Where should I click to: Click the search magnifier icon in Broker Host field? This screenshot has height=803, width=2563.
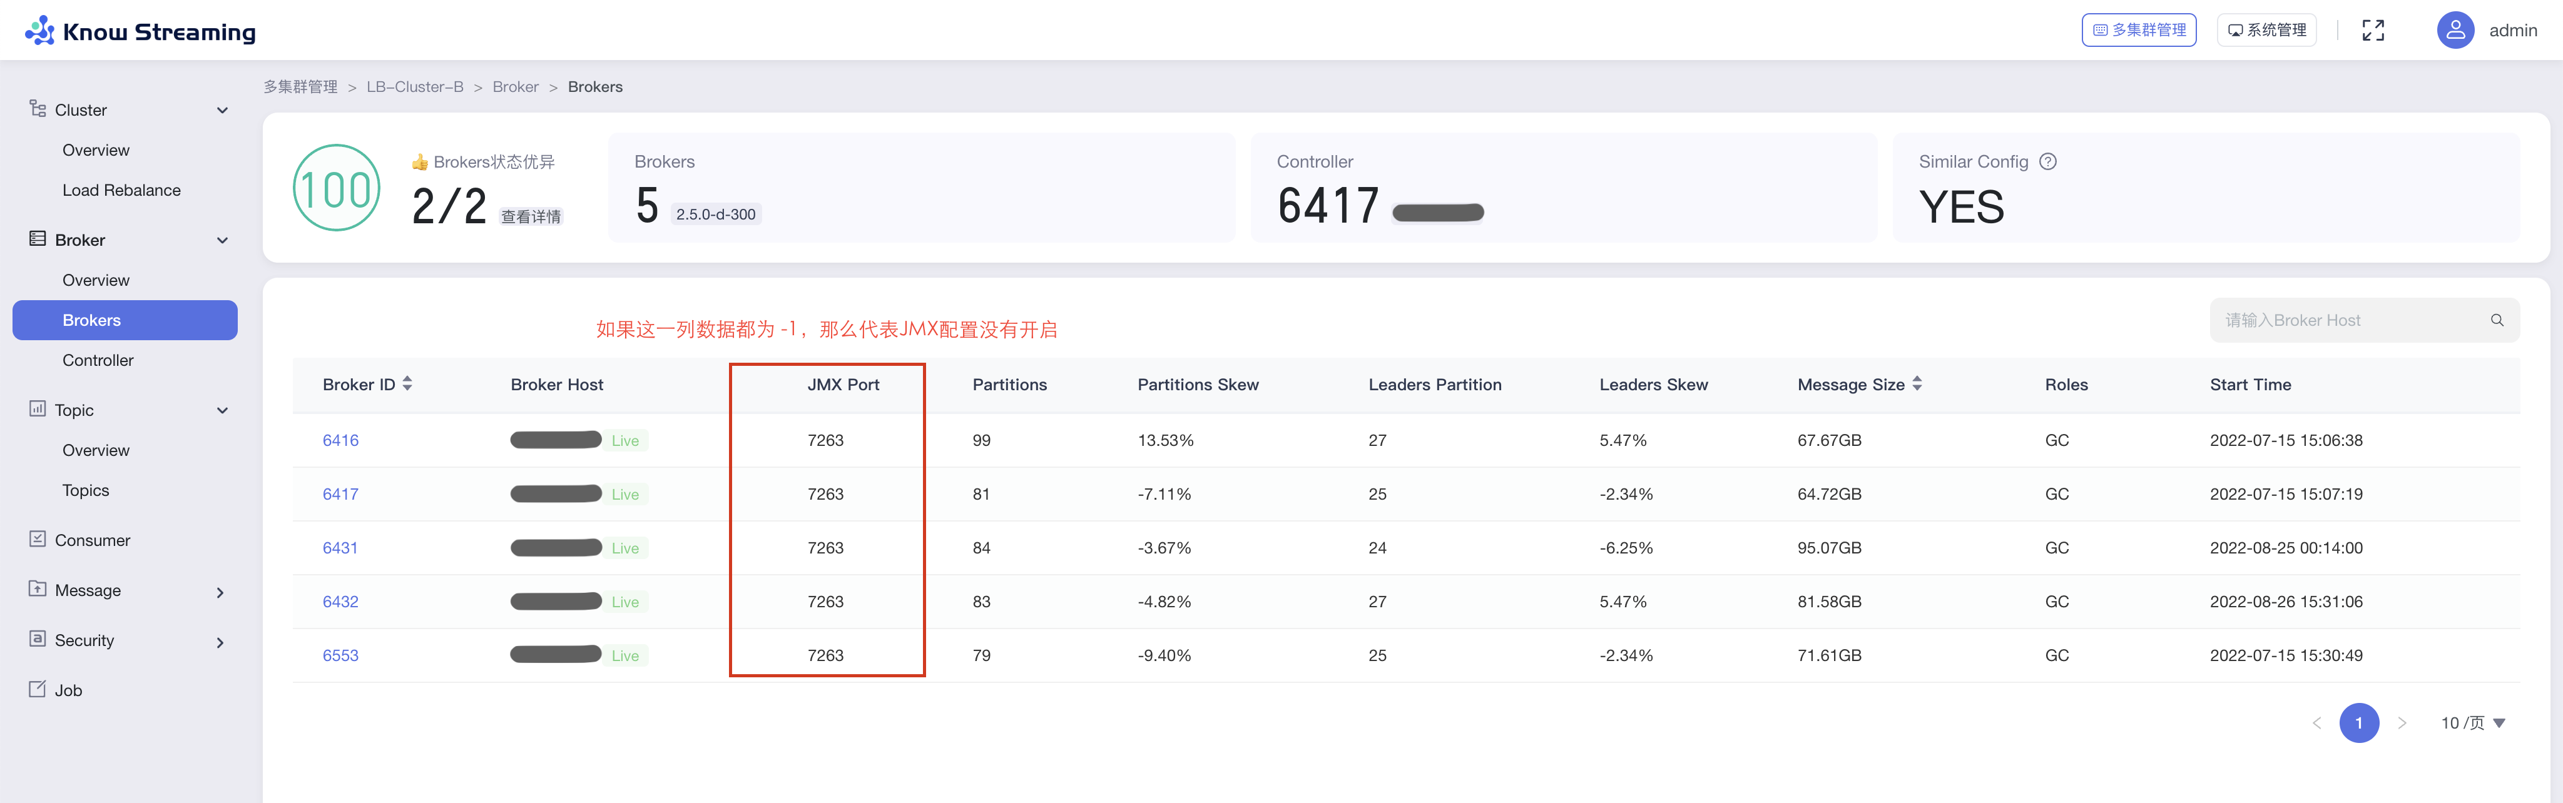tap(2496, 320)
